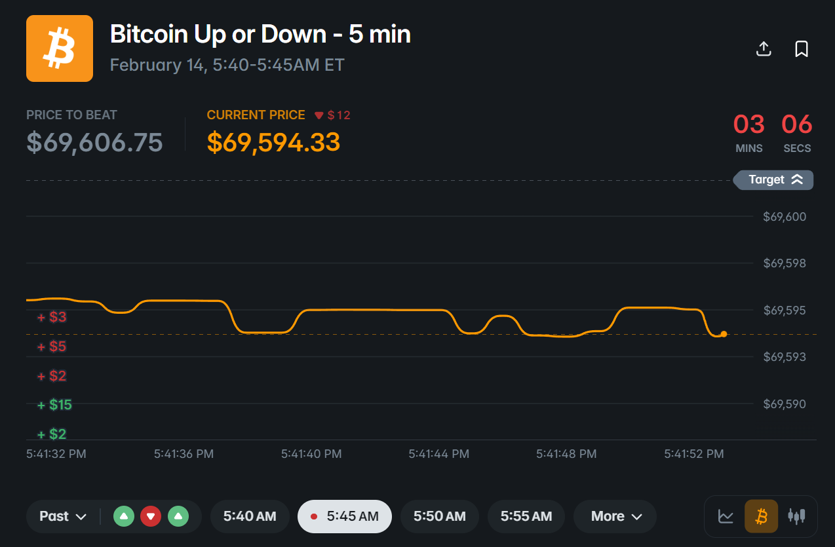This screenshot has width=835, height=547.
Task: Click the PRICE TO BEAT heading
Action: [71, 115]
